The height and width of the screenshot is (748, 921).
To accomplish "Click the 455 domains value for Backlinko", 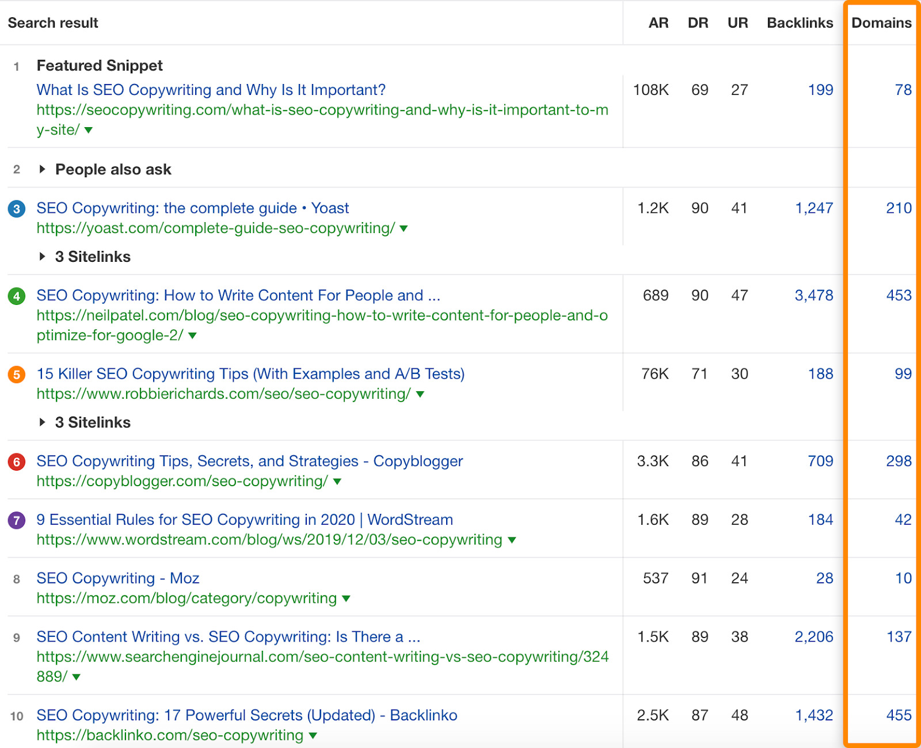I will [899, 715].
